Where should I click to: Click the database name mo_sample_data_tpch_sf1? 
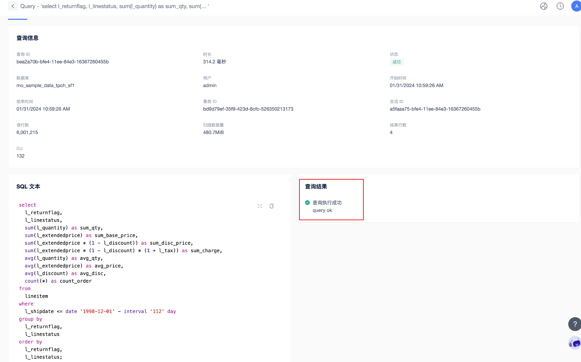45,85
